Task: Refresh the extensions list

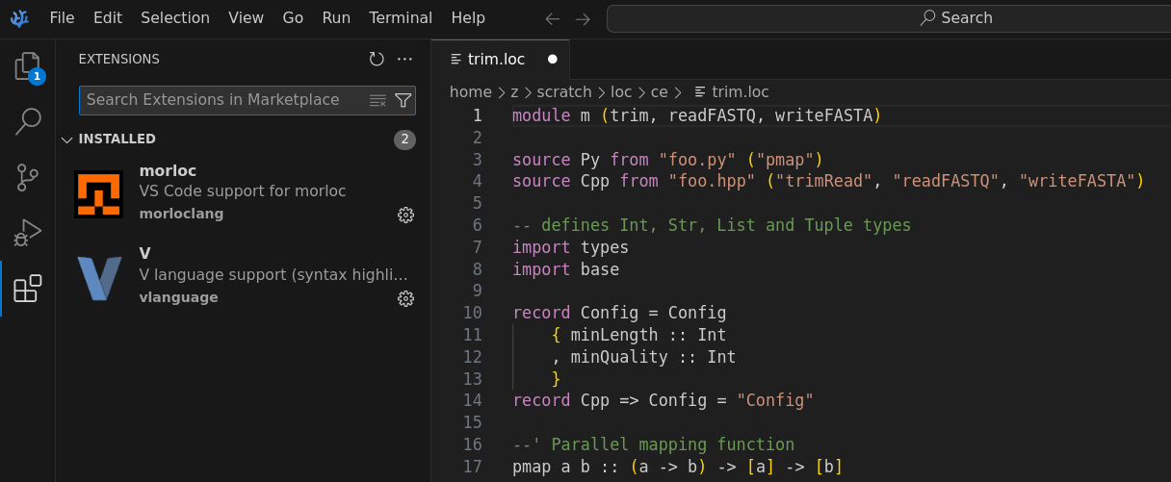Action: (377, 59)
